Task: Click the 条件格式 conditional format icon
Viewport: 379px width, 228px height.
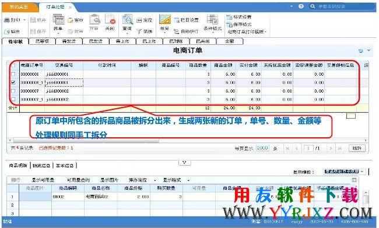Action: click(x=212, y=19)
